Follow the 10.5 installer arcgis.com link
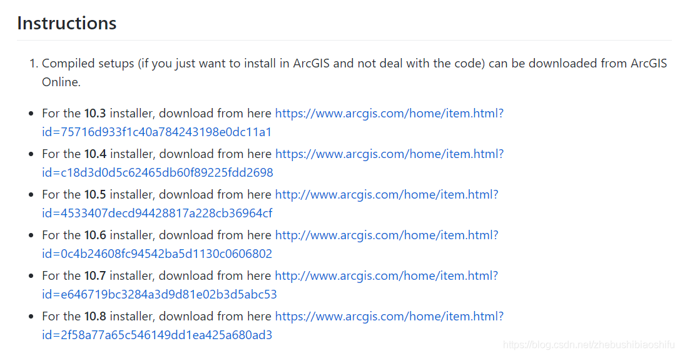This screenshot has width=680, height=356. pyautogui.click(x=387, y=195)
